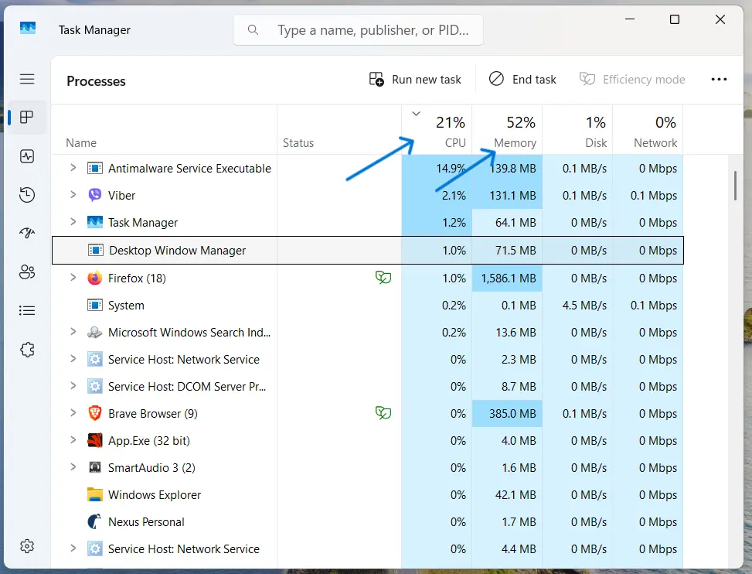Expand Antimalware Service Executable row

(x=73, y=168)
